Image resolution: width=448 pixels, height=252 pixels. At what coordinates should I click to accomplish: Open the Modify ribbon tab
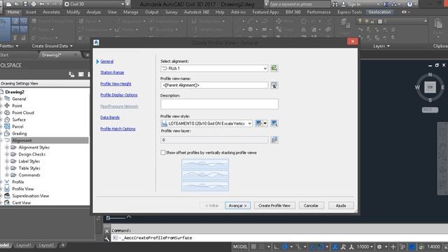(x=73, y=12)
